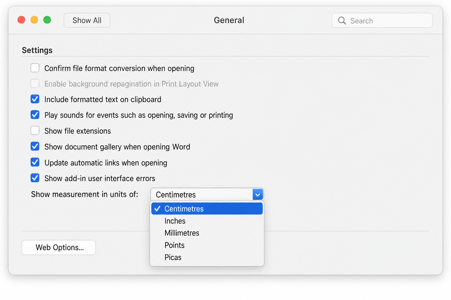The width and height of the screenshot is (451, 300).
Task: Click the greyed-out Enable background repagination checkbox
Action: coord(35,83)
